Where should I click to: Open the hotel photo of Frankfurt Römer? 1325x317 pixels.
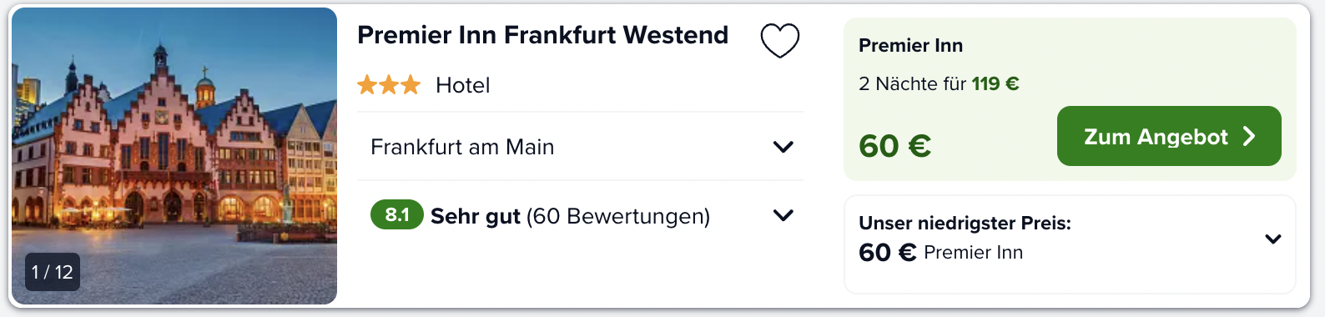coord(174,156)
